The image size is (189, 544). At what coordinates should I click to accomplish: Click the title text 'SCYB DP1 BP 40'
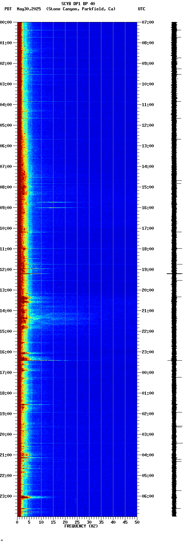point(78,4)
